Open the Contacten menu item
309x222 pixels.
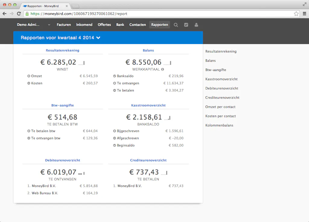pyautogui.click(x=138, y=25)
